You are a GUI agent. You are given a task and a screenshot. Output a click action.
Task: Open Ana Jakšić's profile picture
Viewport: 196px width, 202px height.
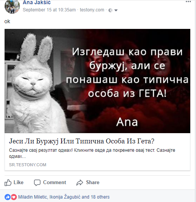point(12,6)
